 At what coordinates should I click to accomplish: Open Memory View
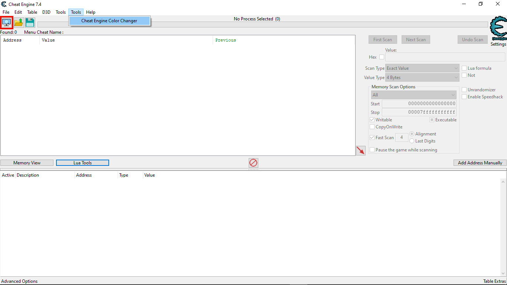27,163
